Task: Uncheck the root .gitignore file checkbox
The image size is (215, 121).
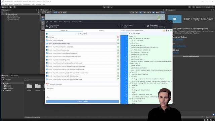Action: coord(47,37)
